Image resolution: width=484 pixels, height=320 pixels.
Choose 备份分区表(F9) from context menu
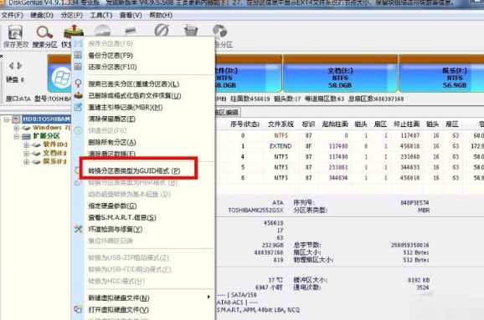click(111, 55)
